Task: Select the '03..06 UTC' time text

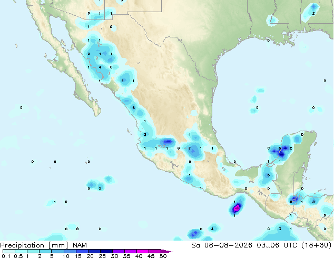Action: tap(277, 245)
